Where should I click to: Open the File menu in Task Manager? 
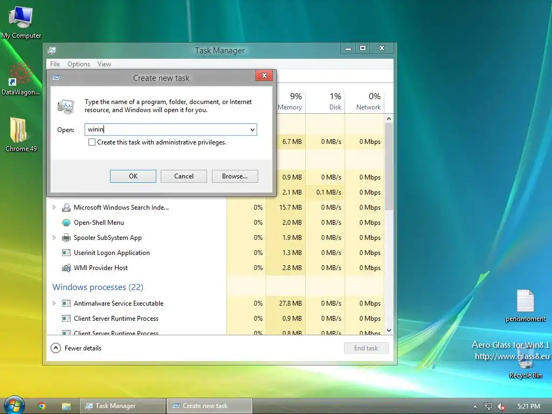pyautogui.click(x=55, y=64)
